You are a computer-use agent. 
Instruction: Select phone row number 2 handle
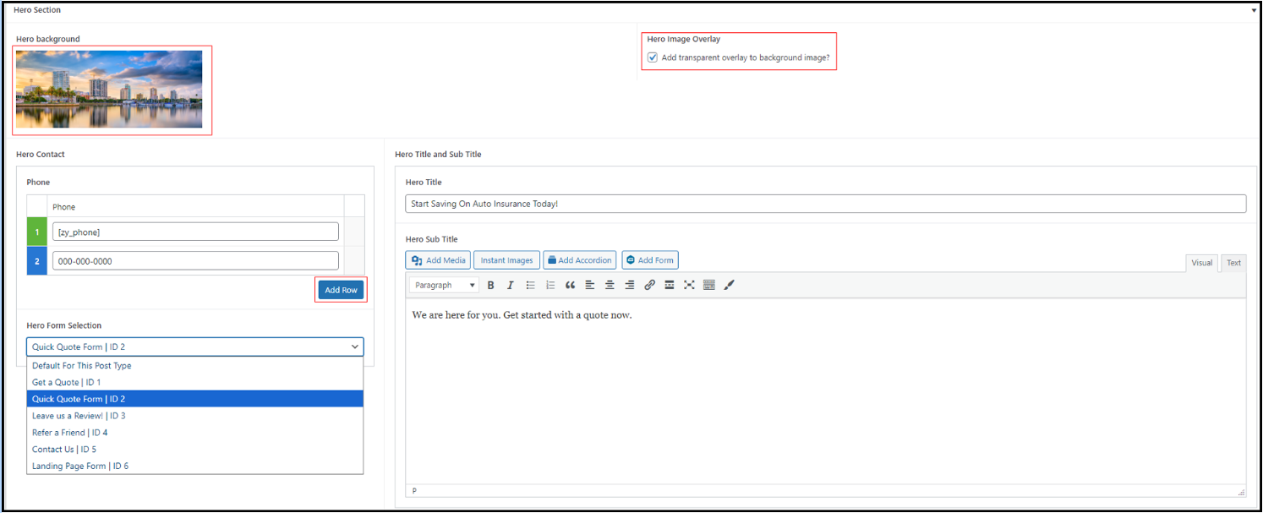pos(37,260)
